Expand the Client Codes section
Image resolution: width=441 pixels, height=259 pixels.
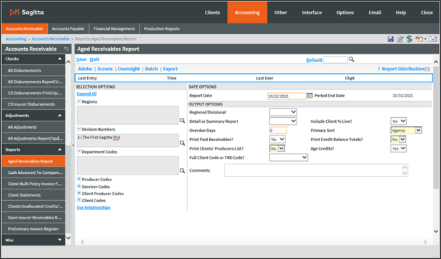coord(79,200)
